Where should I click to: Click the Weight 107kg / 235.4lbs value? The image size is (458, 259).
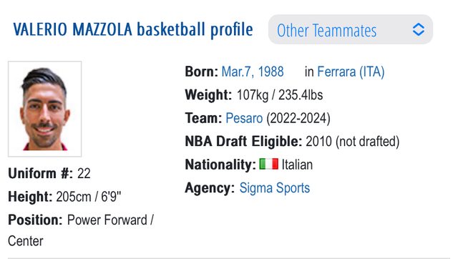click(280, 95)
